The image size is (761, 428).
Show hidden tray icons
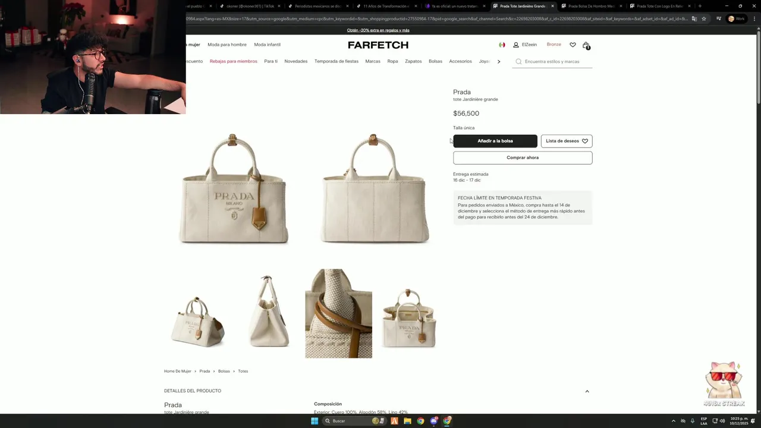[673, 421]
